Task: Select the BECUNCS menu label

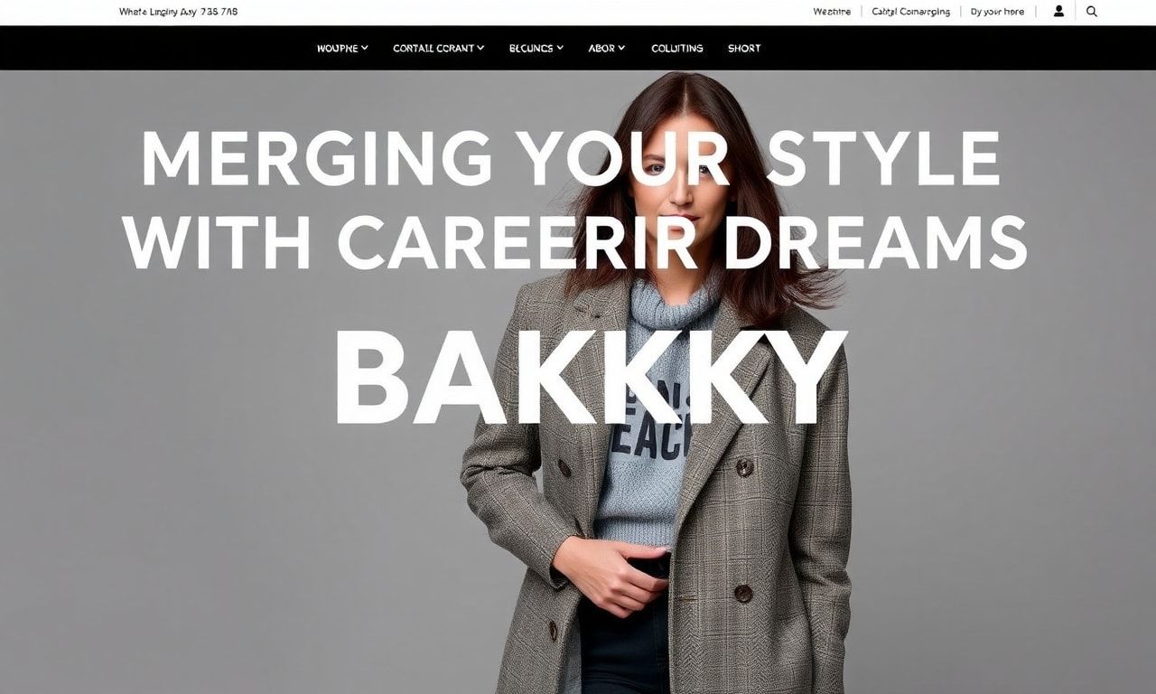Action: (x=531, y=48)
